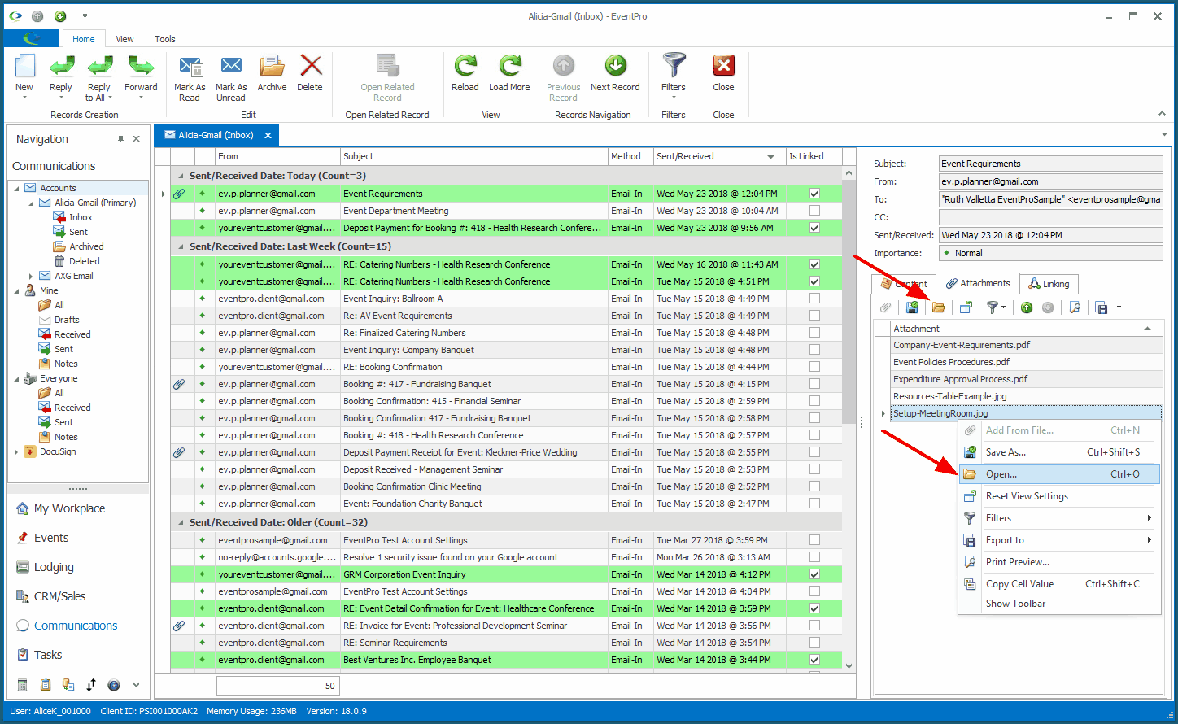Click the Save As attachment toolbar icon
This screenshot has width=1178, height=724.
(912, 307)
